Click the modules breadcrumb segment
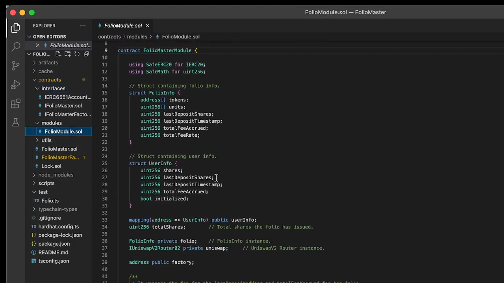The width and height of the screenshot is (504, 283). pos(137,37)
